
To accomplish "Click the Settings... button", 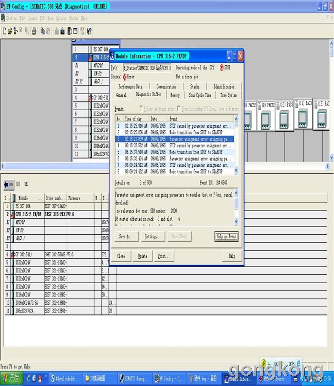I will pyautogui.click(x=153, y=237).
